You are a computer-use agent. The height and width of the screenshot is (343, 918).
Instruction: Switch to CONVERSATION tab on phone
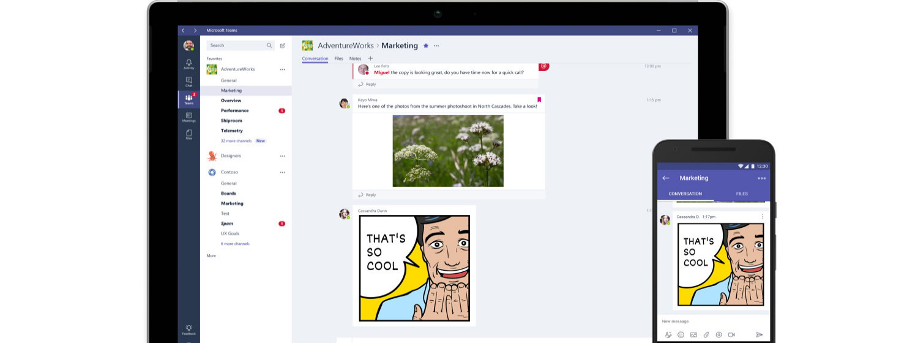click(x=685, y=194)
